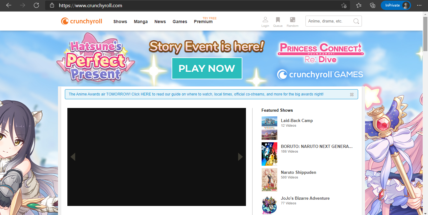Click the PLAY NOW banner button
The image size is (428, 215).
[x=207, y=68]
